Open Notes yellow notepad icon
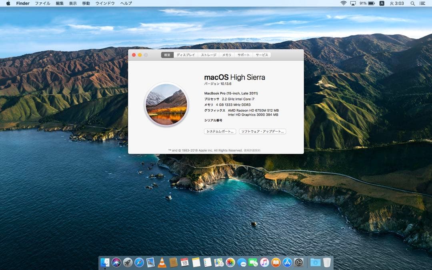Image resolution: width=432 pixels, height=270 pixels. click(x=196, y=262)
